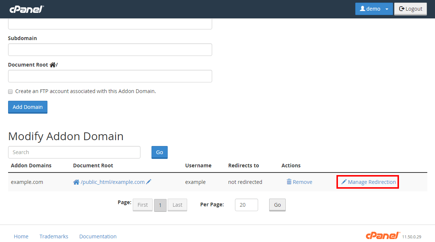Enable Create an FTP account checkbox
Screen dimensions: 435x242
(10, 92)
